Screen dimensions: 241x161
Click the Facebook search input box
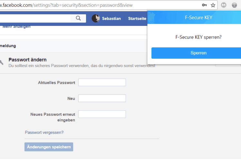[35, 18]
